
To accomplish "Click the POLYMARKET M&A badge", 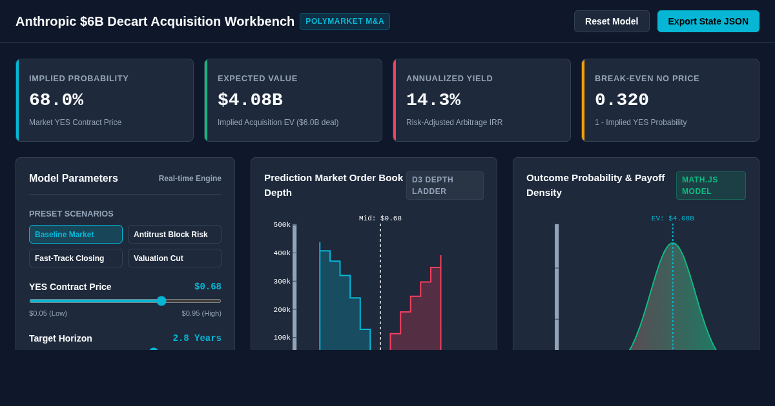I will tap(345, 21).
